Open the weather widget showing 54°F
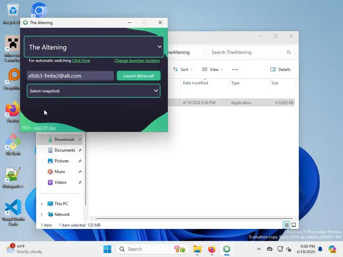 click(24, 249)
